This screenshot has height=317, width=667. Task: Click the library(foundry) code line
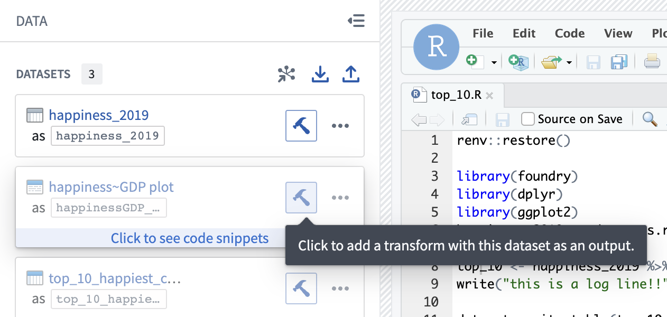[518, 176]
